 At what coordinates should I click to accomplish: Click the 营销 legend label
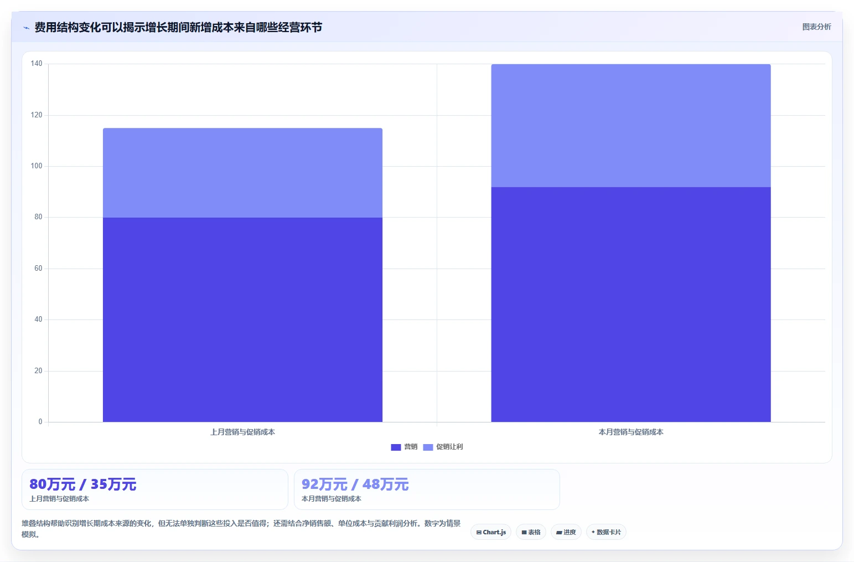(x=411, y=447)
